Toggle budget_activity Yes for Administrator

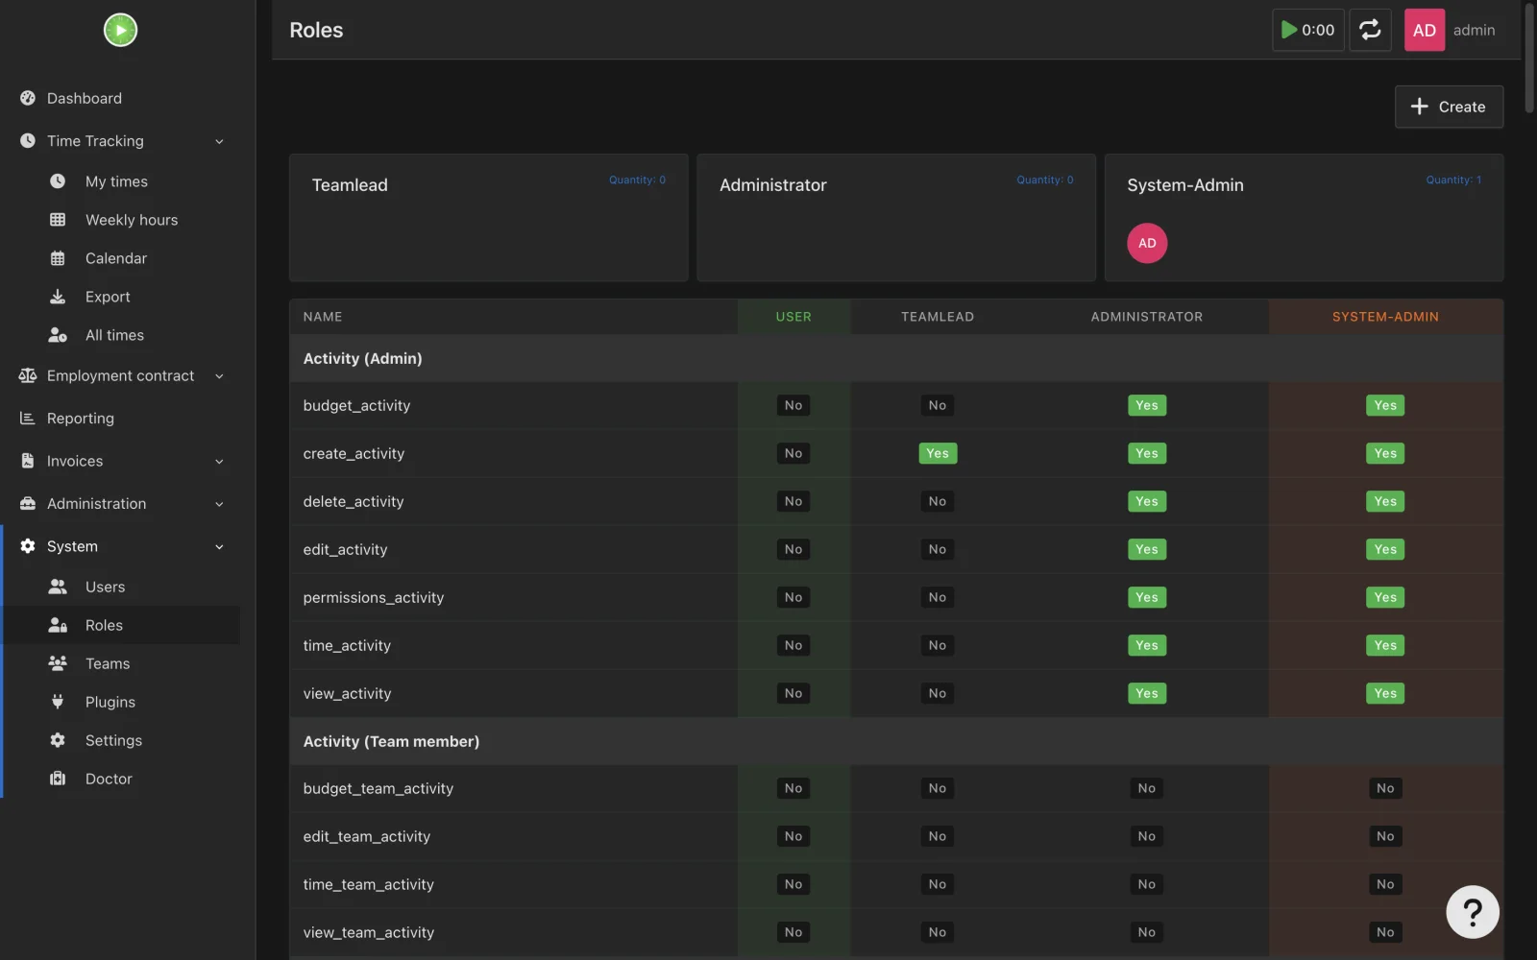coord(1147,405)
